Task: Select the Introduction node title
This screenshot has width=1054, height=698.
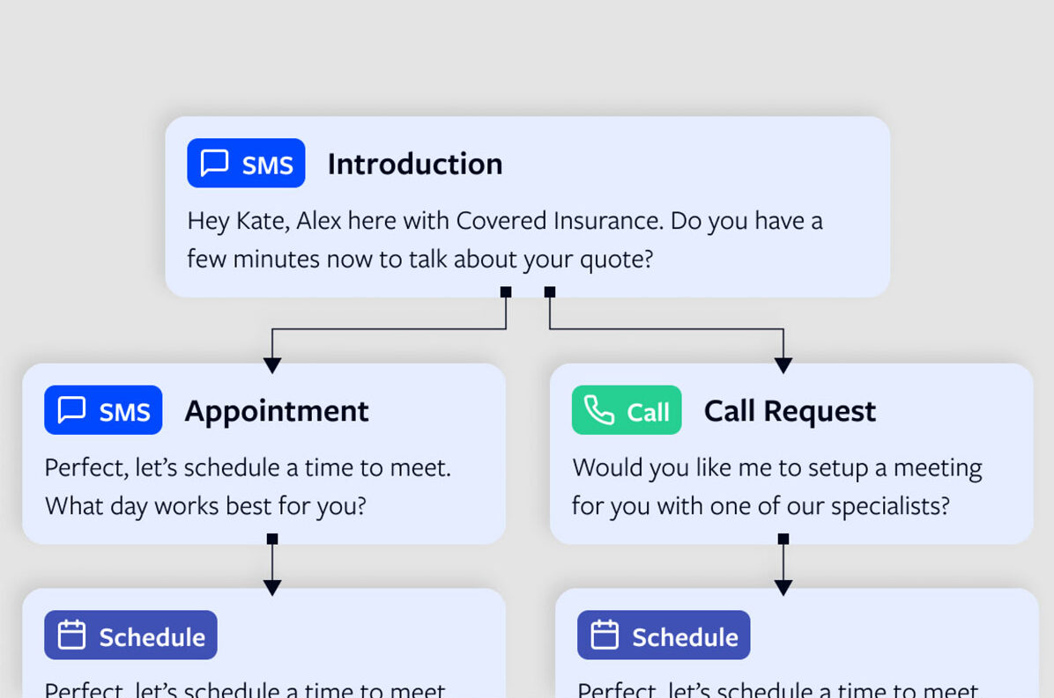Action: 415,164
